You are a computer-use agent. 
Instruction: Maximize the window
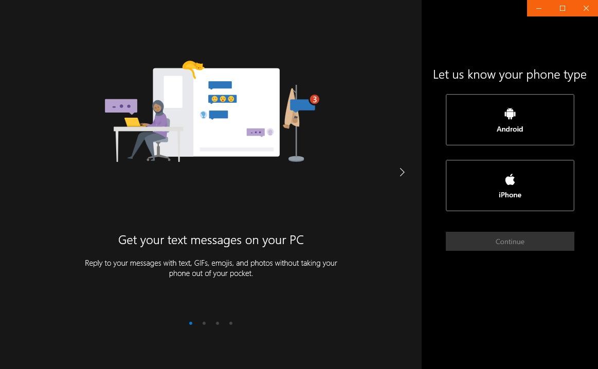563,8
